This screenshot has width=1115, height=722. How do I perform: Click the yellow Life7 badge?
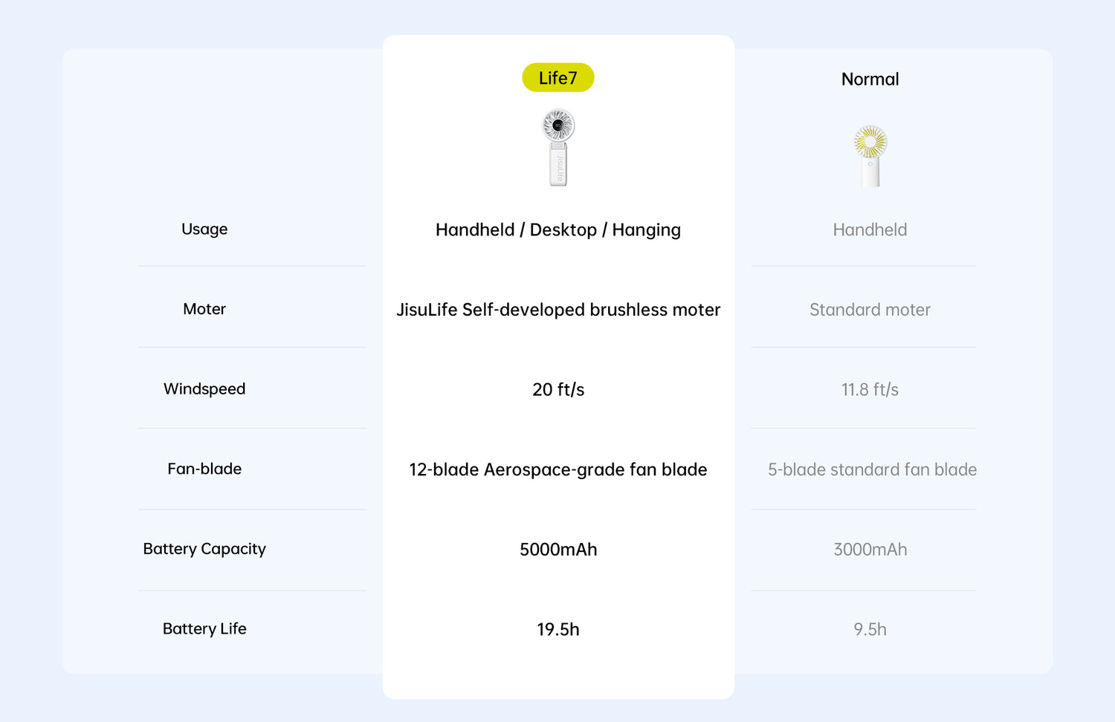[557, 78]
